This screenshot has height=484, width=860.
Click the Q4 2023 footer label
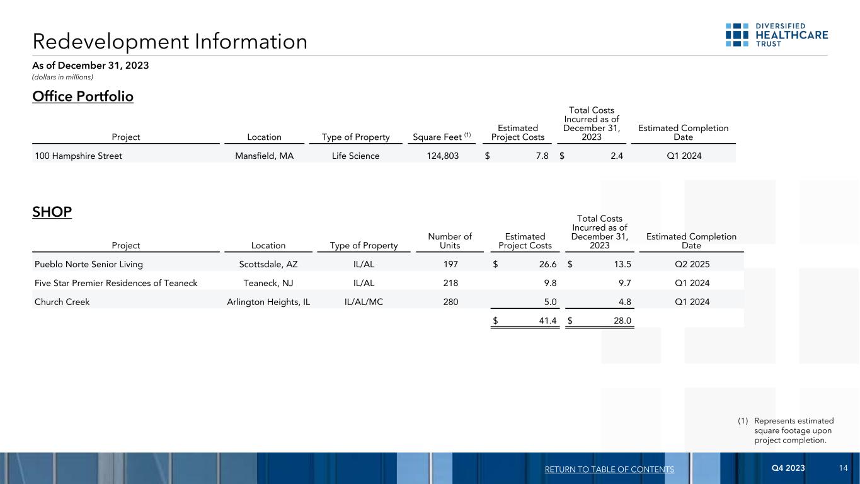(x=787, y=468)
